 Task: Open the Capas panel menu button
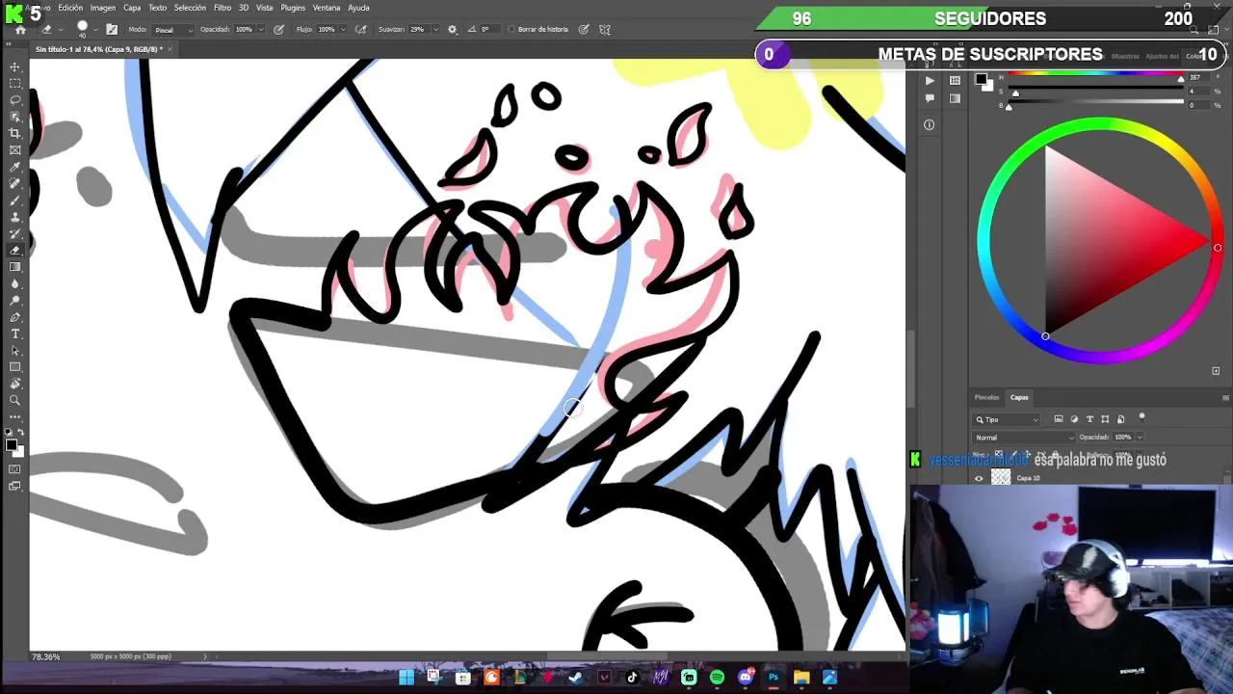click(1225, 397)
